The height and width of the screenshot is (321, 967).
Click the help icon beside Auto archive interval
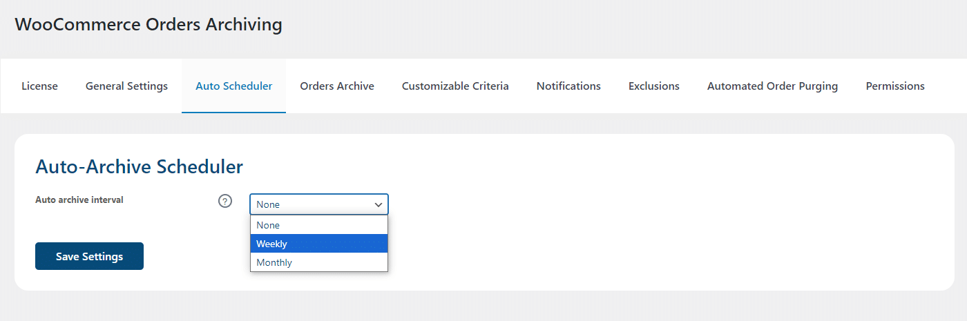pos(224,202)
